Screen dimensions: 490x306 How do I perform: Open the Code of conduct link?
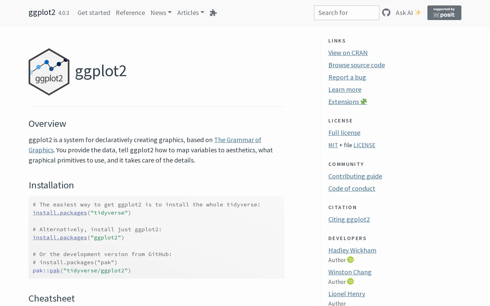tap(352, 188)
